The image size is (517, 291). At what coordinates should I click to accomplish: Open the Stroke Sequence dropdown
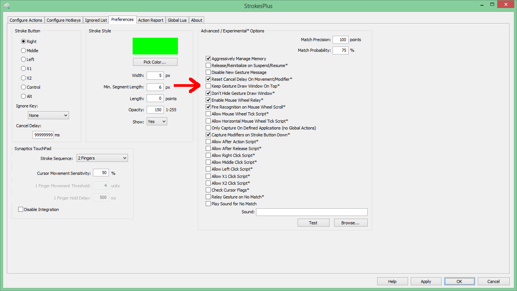(102, 158)
